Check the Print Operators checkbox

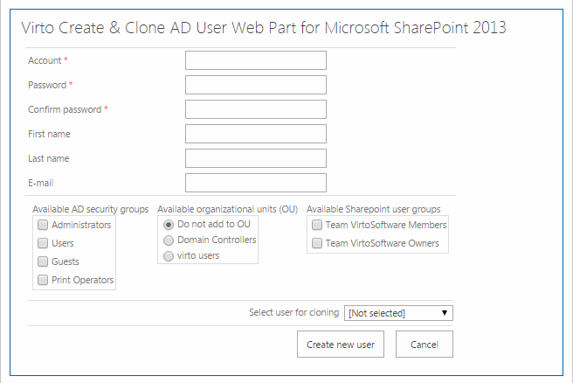click(43, 280)
